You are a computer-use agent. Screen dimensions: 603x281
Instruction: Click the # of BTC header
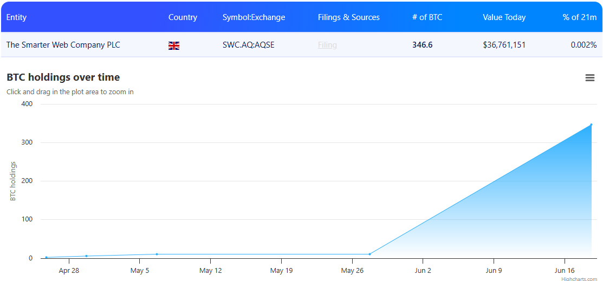(x=427, y=17)
